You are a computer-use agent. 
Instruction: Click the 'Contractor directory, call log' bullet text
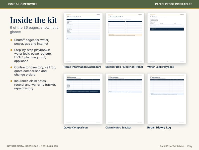[x=35, y=71]
